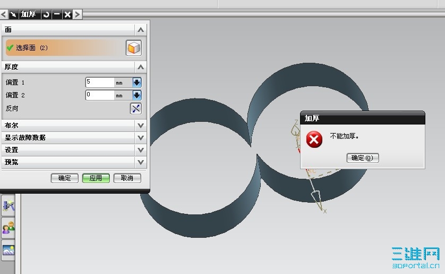Click the collapse dash icon in 加厚 title bar
Screen dimensions: 445x274
point(57,14)
